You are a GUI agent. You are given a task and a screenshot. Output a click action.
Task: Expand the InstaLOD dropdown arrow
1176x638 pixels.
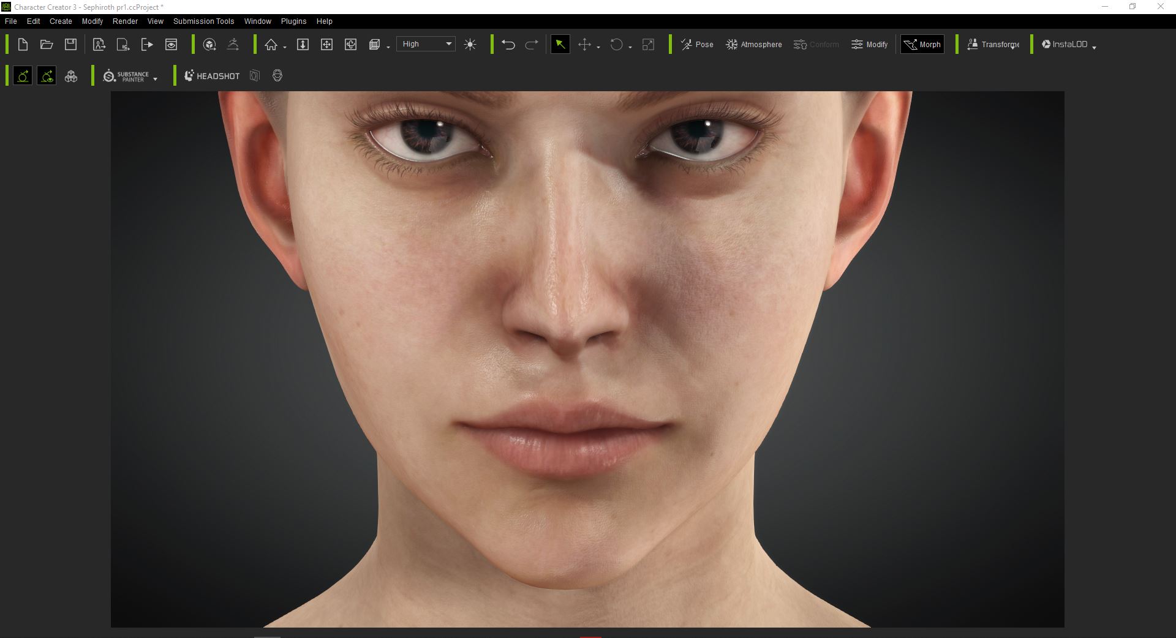click(1094, 47)
